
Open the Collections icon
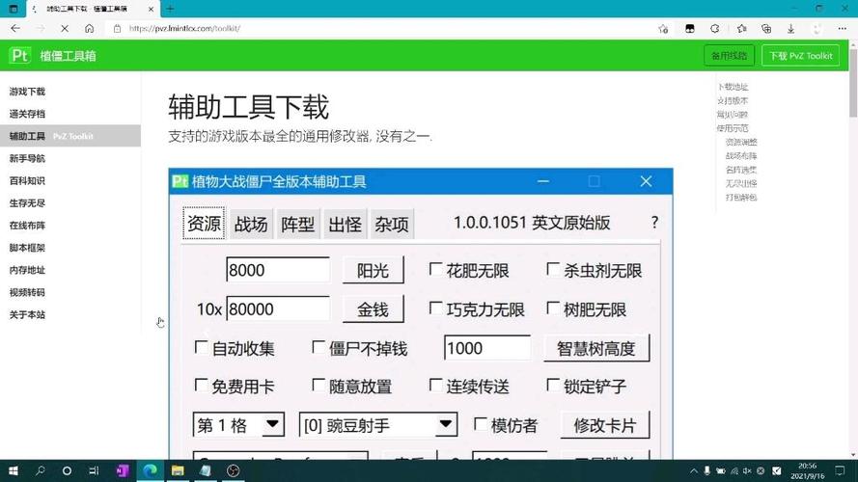[766, 28]
